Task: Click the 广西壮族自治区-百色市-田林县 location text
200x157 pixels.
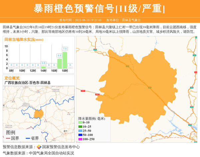Action: click(x=28, y=82)
